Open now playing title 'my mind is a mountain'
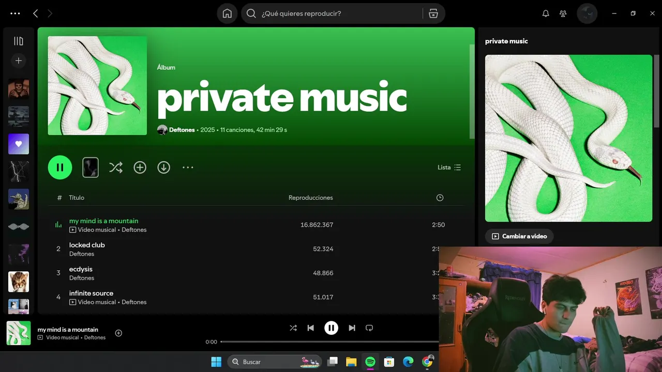The width and height of the screenshot is (662, 372). click(68, 330)
